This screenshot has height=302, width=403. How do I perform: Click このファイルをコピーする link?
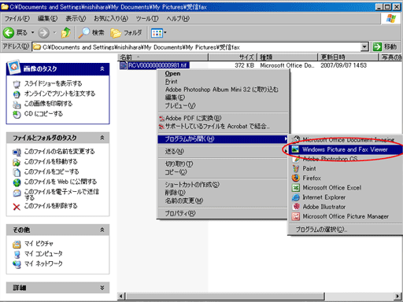point(51,171)
